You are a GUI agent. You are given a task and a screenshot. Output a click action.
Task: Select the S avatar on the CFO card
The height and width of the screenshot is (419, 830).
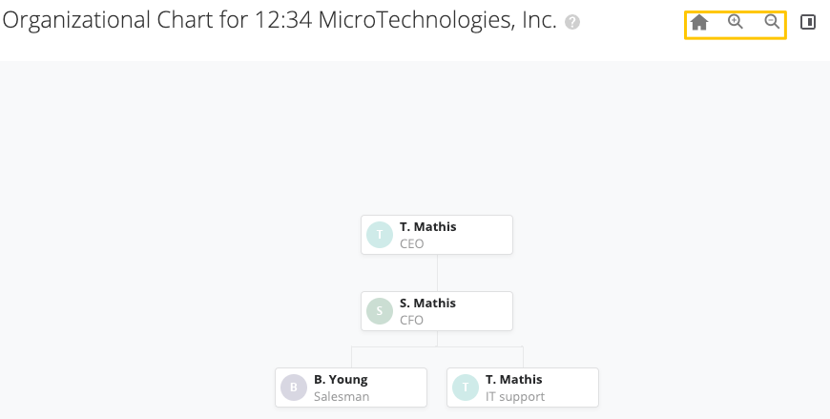pyautogui.click(x=380, y=311)
